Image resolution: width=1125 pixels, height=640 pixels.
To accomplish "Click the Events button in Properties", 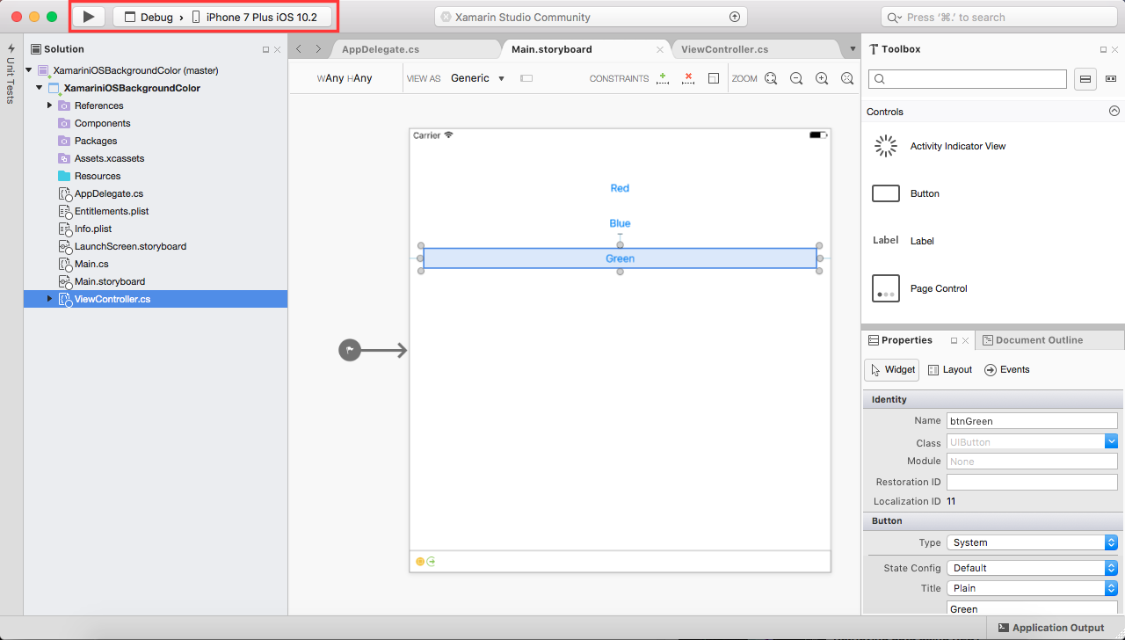I will pyautogui.click(x=1007, y=369).
